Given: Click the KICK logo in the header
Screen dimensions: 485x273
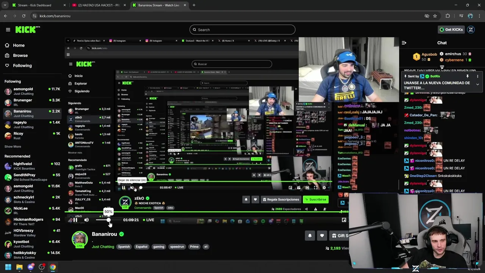Looking at the screenshot, I should [28, 30].
